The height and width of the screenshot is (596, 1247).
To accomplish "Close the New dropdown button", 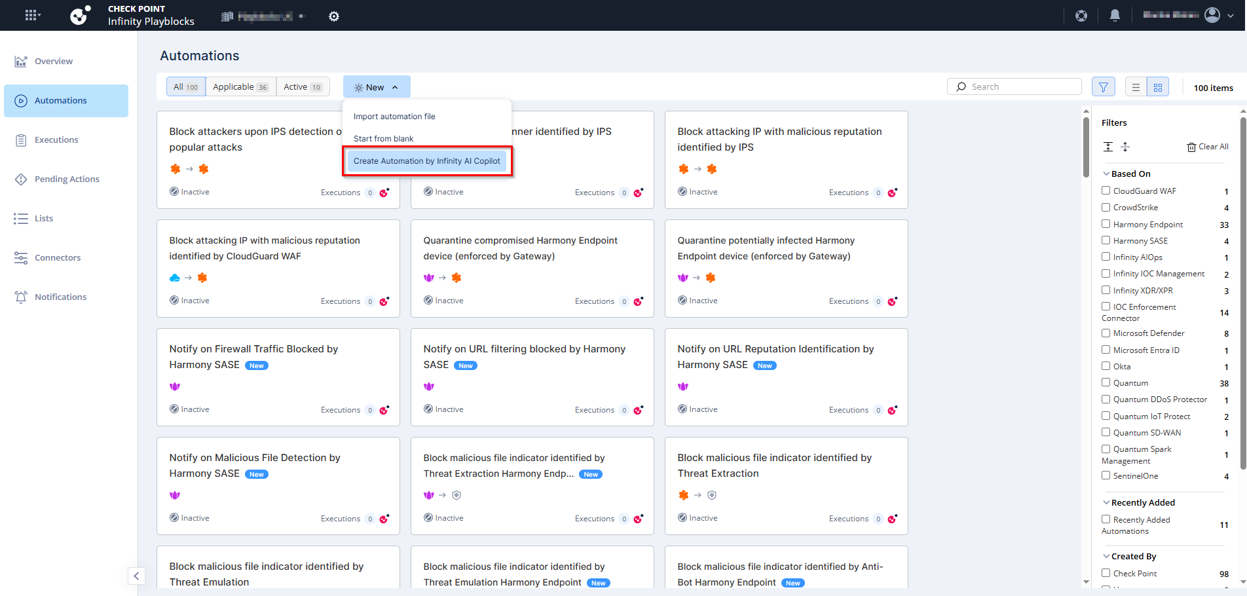I will (x=377, y=87).
